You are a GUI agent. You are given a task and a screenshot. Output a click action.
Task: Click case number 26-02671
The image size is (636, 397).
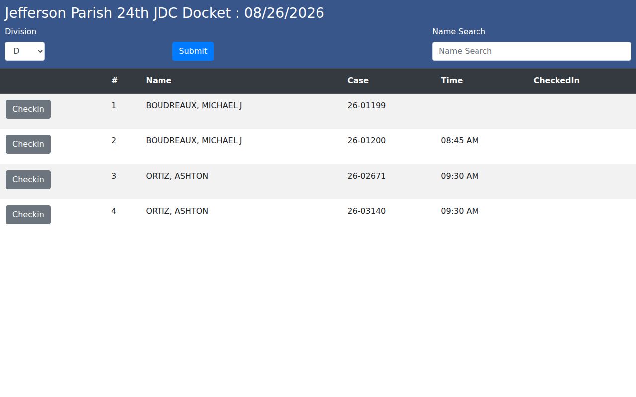[x=366, y=176]
